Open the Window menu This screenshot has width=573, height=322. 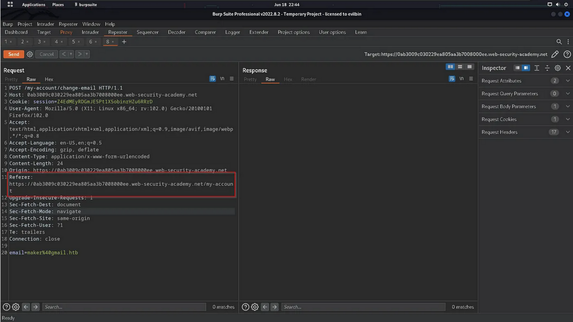coord(91,24)
